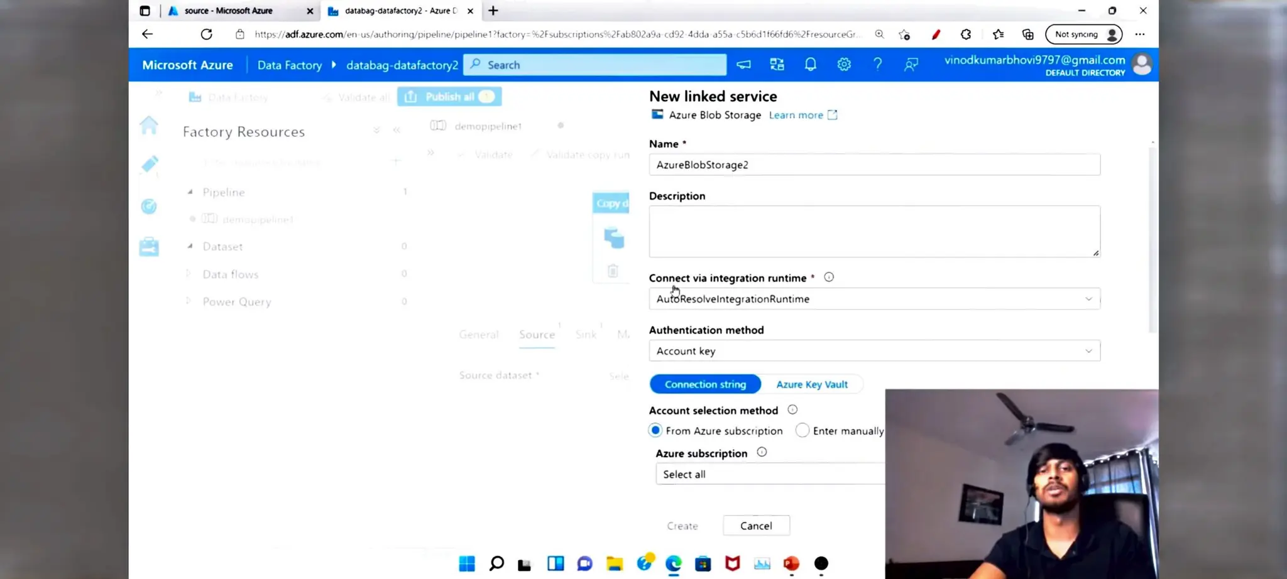Click the Cancel button
This screenshot has height=579, width=1287.
(756, 526)
